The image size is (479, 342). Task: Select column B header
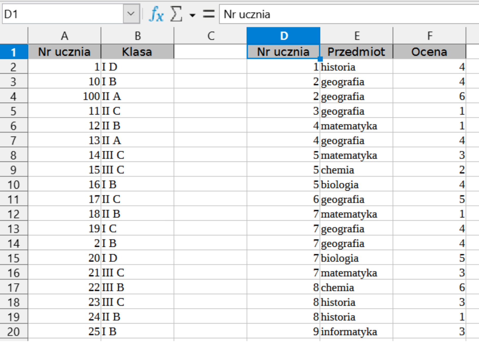tap(137, 36)
